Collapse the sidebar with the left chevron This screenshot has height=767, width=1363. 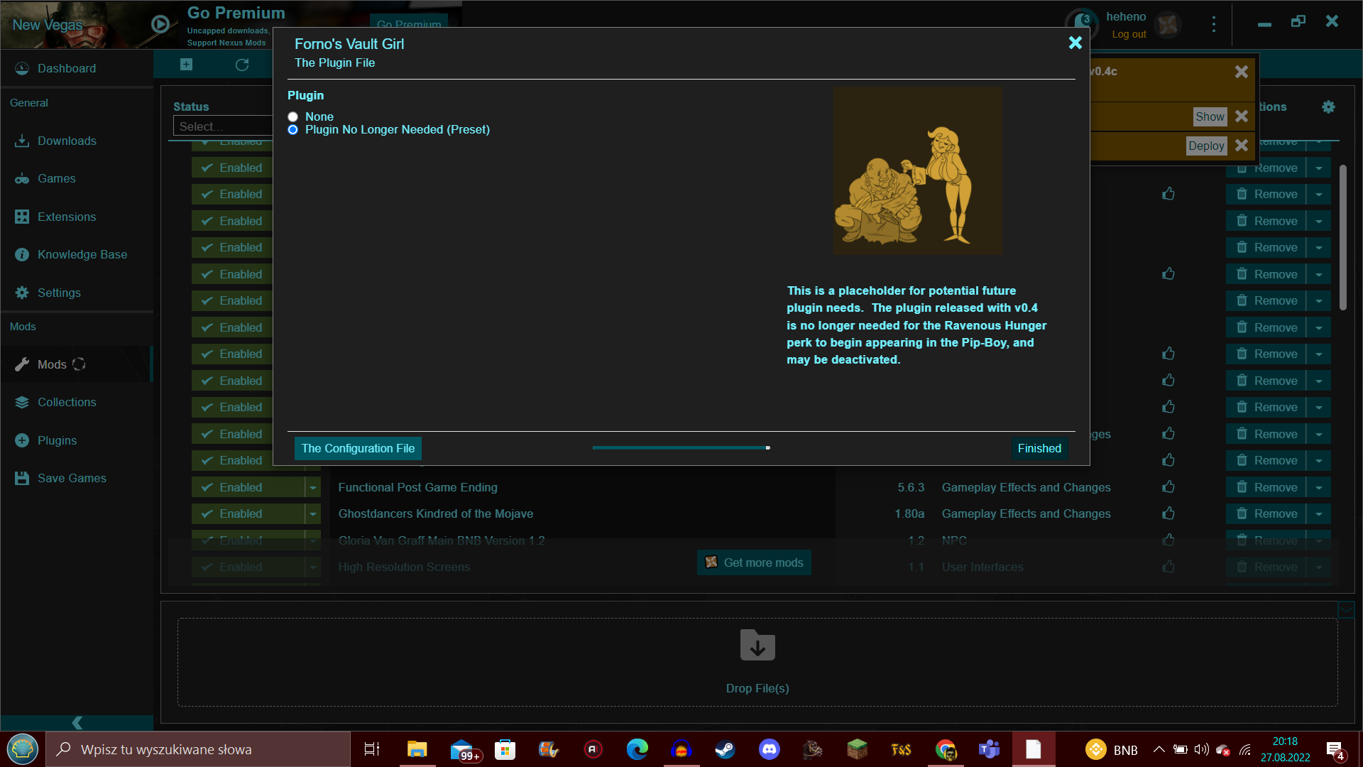[77, 722]
